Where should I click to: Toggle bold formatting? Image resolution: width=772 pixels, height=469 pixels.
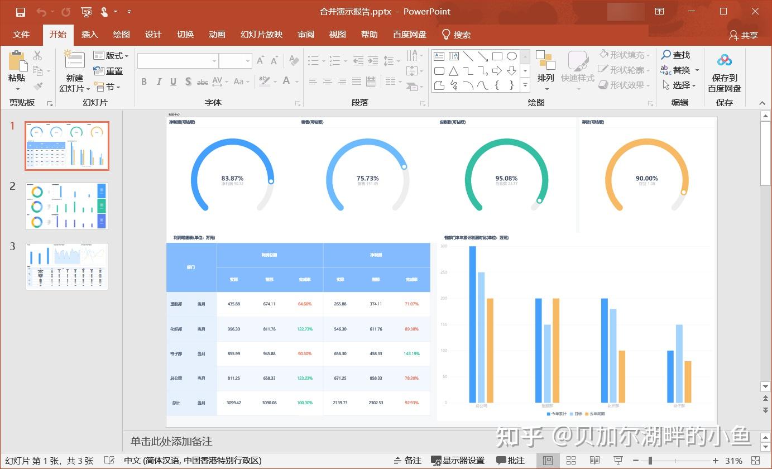(x=143, y=82)
